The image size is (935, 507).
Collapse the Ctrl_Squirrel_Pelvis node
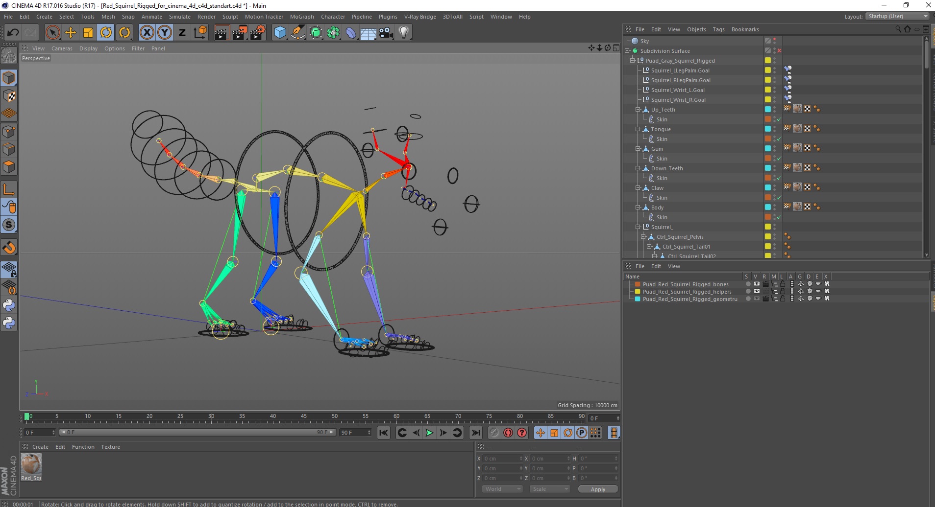643,237
